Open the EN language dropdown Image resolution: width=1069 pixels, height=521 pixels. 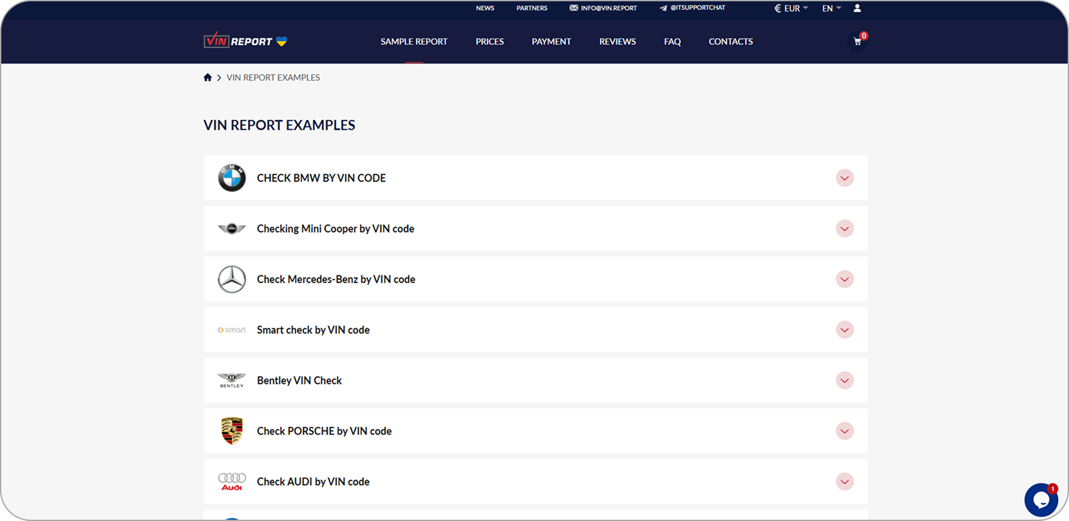831,8
